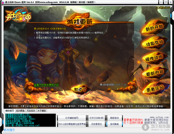Click the 刷新游戏 button
The image size is (174, 134).
(115, 118)
